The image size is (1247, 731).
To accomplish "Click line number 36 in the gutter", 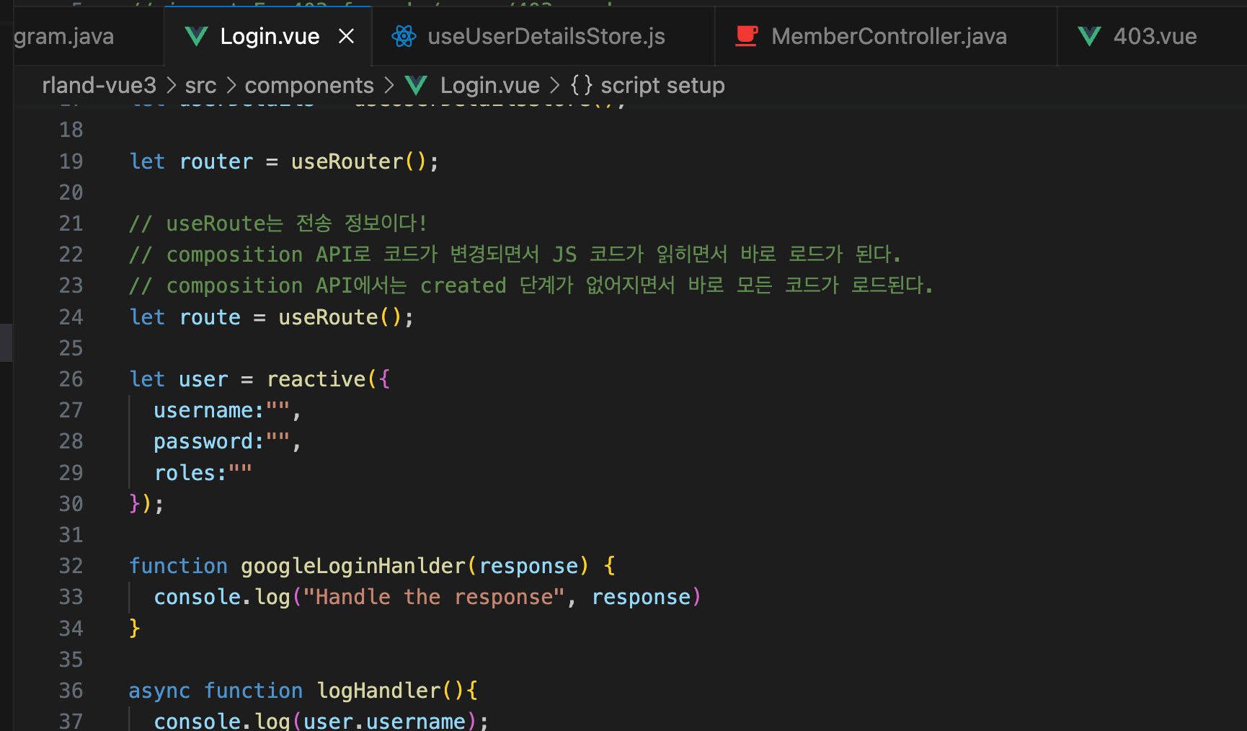I will pos(71,691).
